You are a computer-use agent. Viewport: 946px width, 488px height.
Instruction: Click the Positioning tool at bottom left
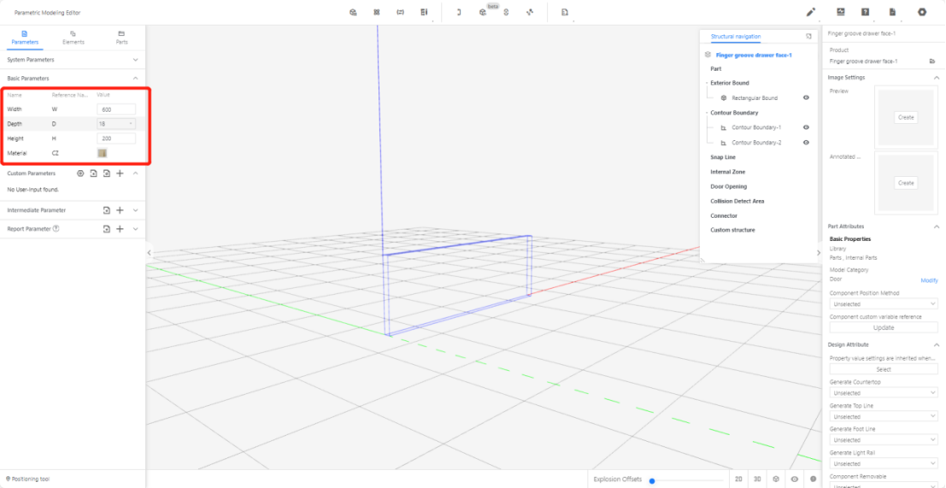point(28,479)
